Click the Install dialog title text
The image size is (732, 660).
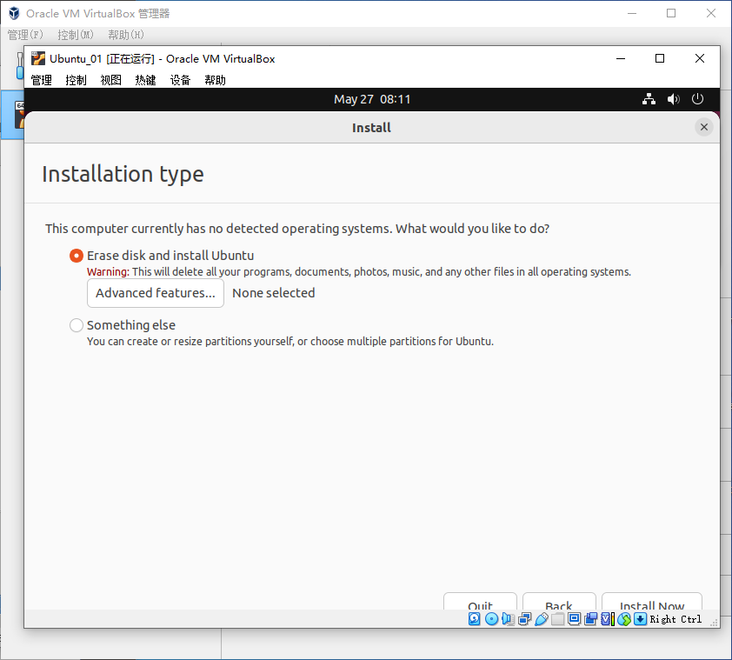tap(371, 128)
